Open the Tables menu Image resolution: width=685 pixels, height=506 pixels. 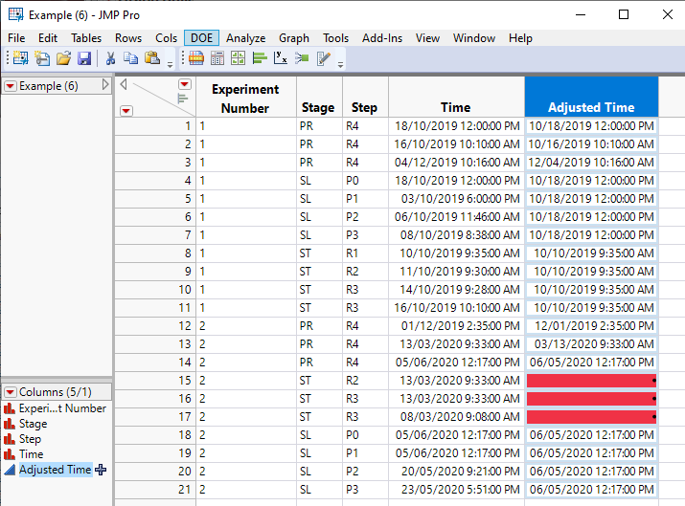pyautogui.click(x=86, y=38)
